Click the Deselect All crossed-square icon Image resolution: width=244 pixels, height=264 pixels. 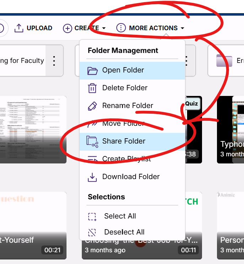pyautogui.click(x=92, y=232)
